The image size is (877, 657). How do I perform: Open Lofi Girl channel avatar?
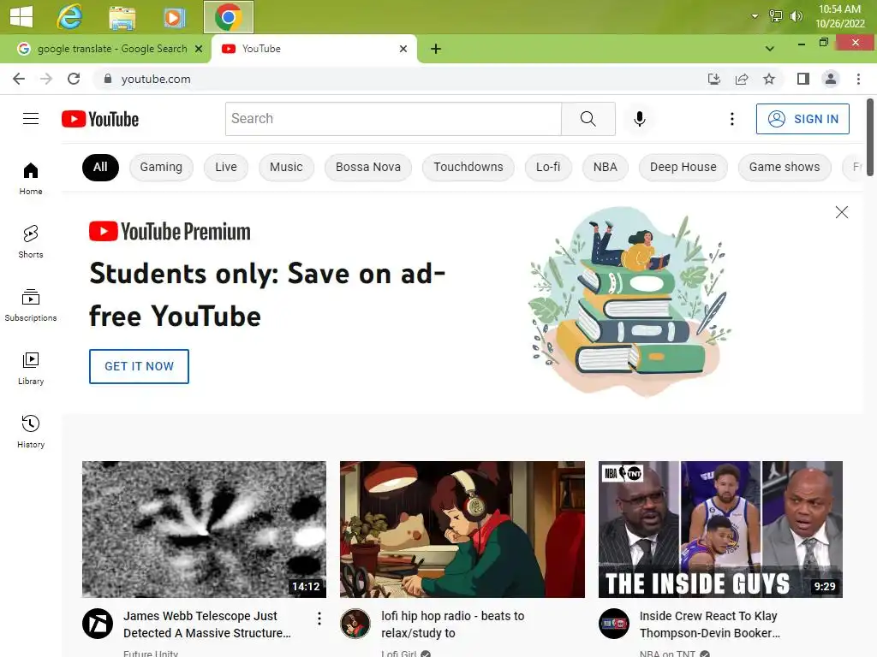point(355,624)
